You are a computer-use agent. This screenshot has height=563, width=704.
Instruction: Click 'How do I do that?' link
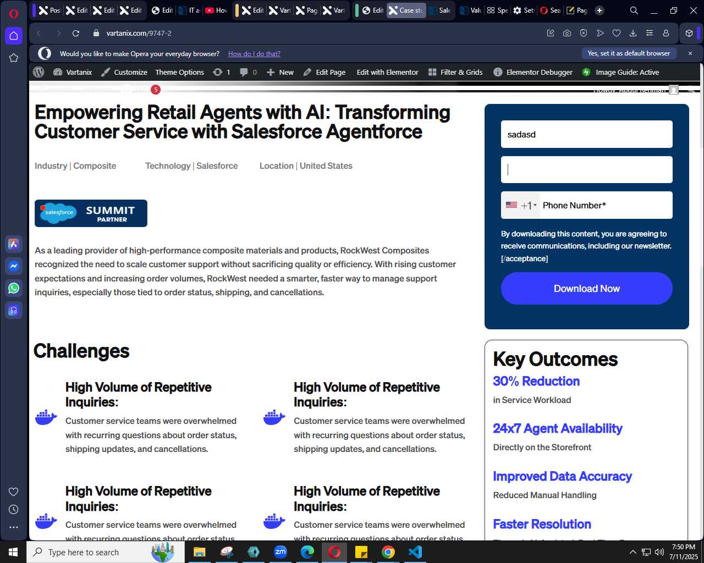254,54
